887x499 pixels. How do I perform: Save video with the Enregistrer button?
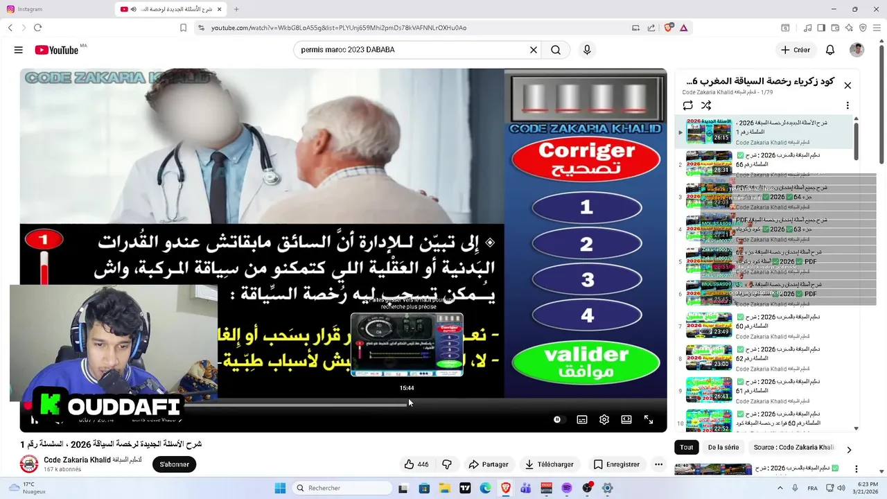(616, 464)
